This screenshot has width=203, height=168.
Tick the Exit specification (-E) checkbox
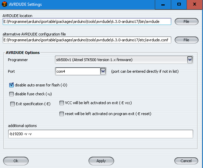click(x=12, y=104)
